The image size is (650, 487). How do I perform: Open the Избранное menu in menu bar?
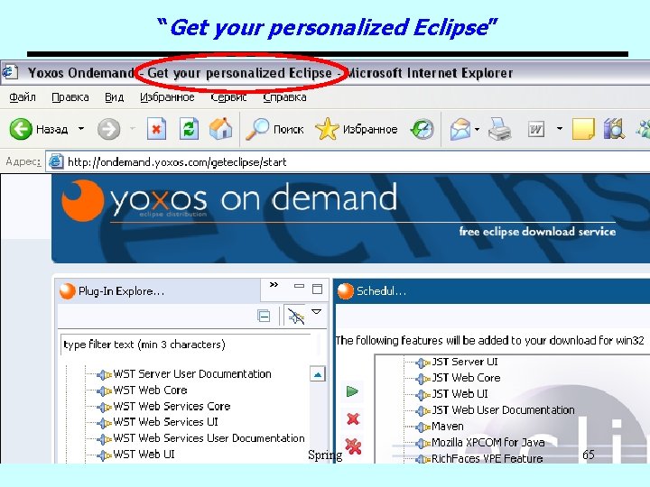[x=167, y=97]
